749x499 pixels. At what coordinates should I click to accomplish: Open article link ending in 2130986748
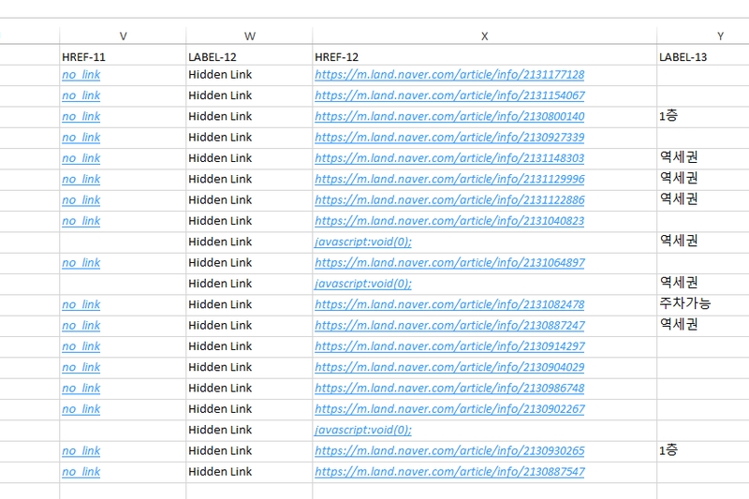point(449,389)
